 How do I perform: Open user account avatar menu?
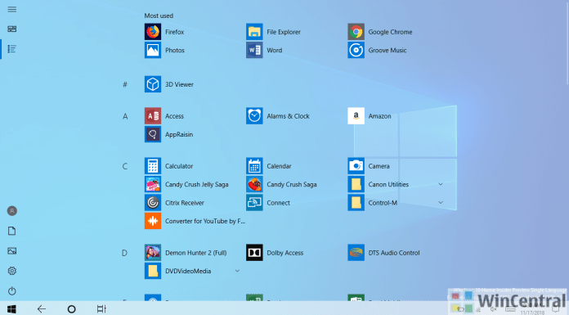[x=12, y=211]
